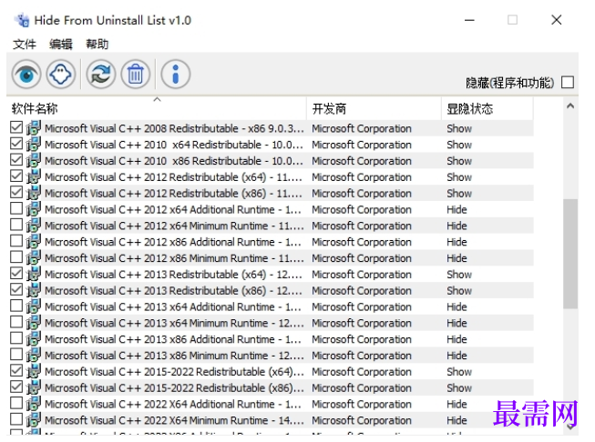Viewport: 595px width, 442px height.
Task: Click installer icon of 2022 X64 Additional Runtime row
Action: point(34,404)
